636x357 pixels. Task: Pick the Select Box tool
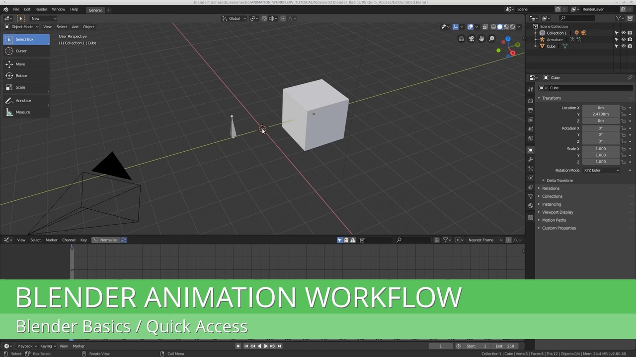(x=26, y=39)
